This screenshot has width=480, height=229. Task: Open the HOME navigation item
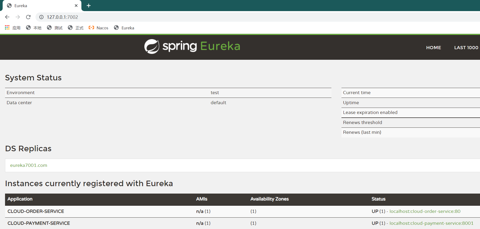pyautogui.click(x=434, y=48)
